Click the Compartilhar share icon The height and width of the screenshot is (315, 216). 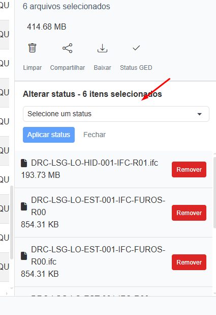tap(67, 48)
